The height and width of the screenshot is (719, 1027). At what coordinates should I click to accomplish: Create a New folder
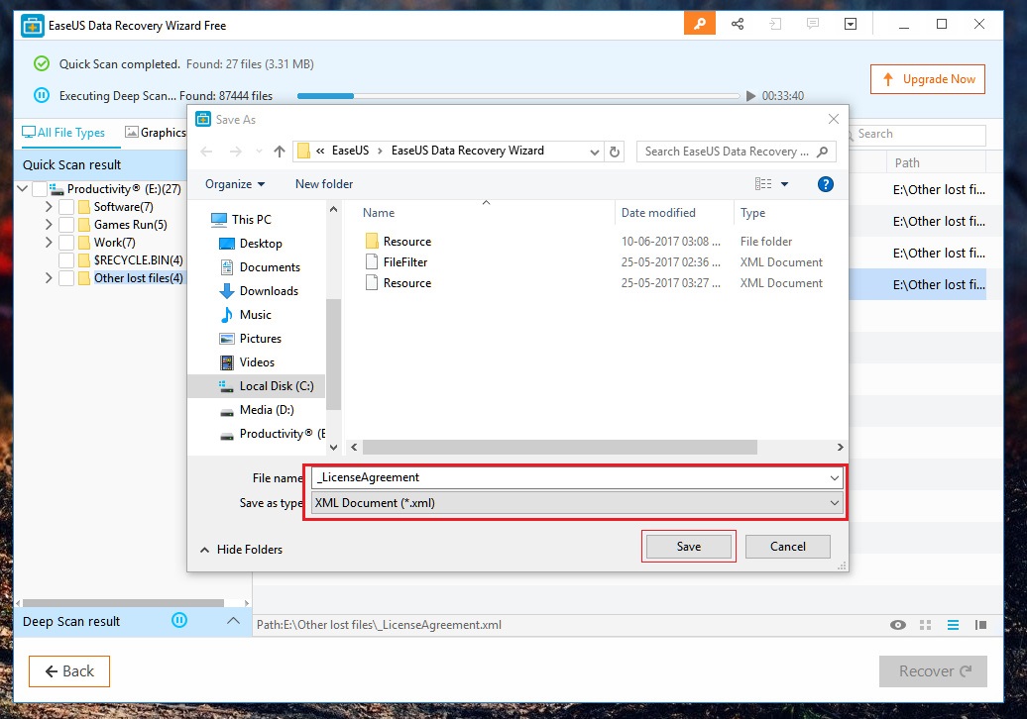click(323, 184)
